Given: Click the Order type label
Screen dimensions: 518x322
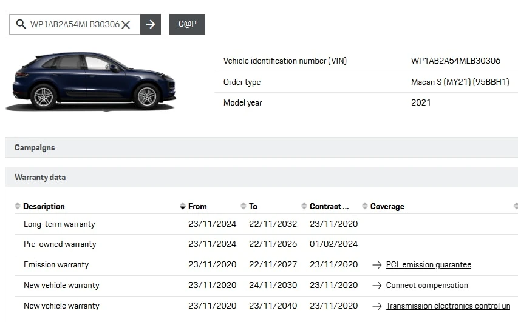Looking at the screenshot, I should pyautogui.click(x=242, y=82).
